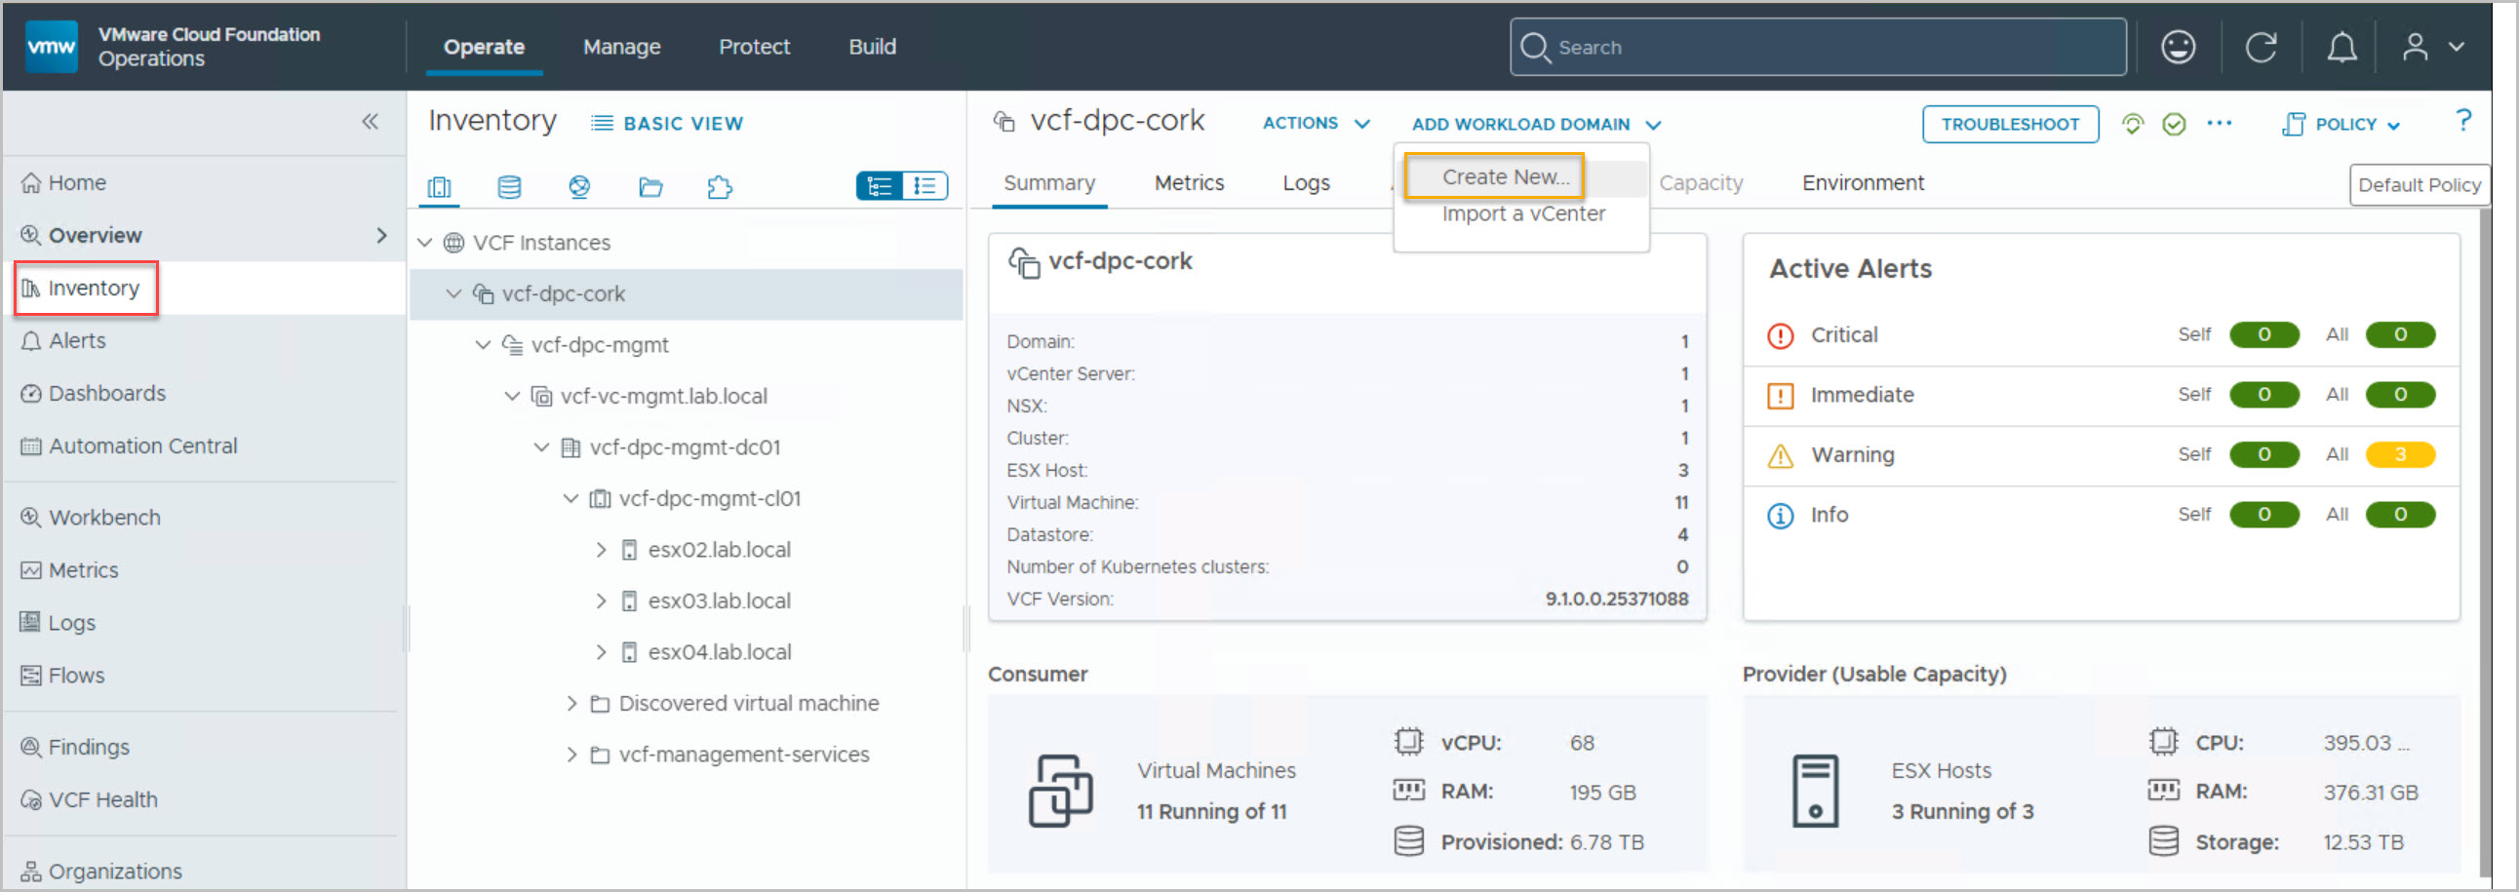Click the ESX Hosts provider icon
This screenshot has height=892, width=2519.
[x=1815, y=791]
